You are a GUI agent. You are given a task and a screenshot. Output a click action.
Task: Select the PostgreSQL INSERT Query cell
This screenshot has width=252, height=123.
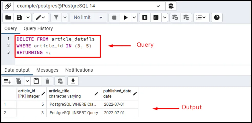point(74,113)
